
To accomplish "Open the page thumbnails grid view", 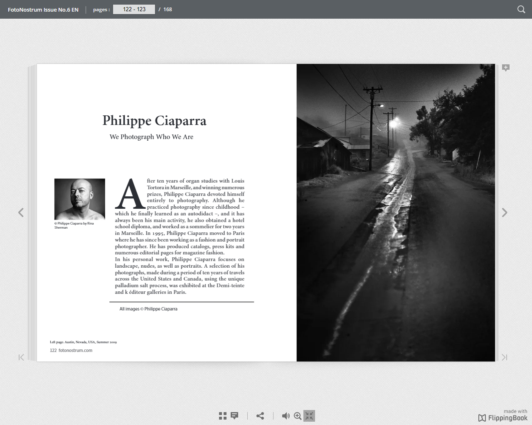I will coord(223,416).
